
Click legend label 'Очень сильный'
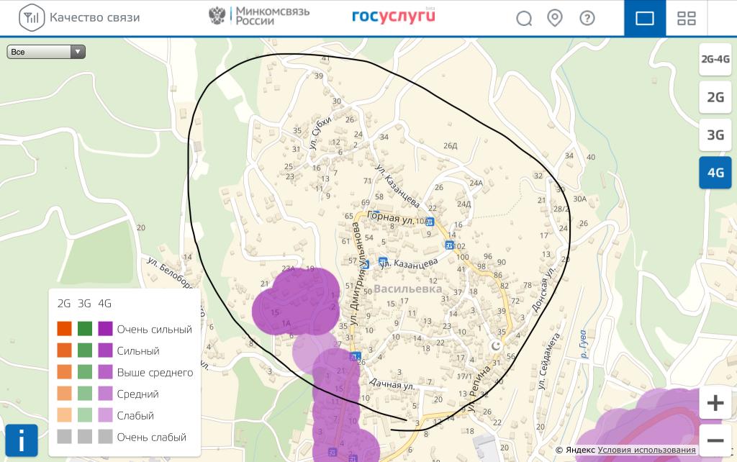click(x=155, y=330)
